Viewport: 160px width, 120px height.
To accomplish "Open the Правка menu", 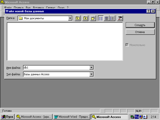I will pos(18,7).
